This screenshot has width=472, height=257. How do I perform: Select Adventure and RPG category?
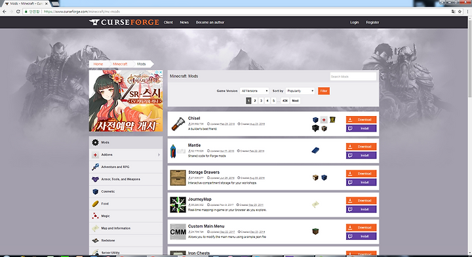tap(126, 167)
